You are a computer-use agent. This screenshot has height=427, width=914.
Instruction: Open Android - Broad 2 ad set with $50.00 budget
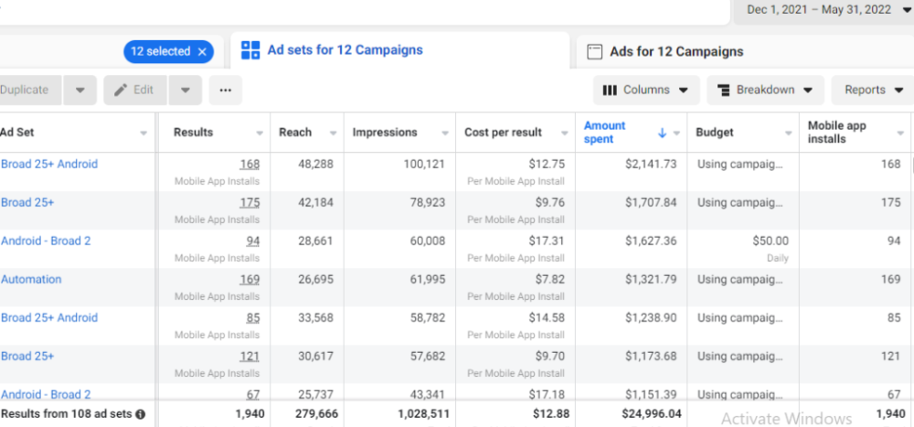point(46,240)
